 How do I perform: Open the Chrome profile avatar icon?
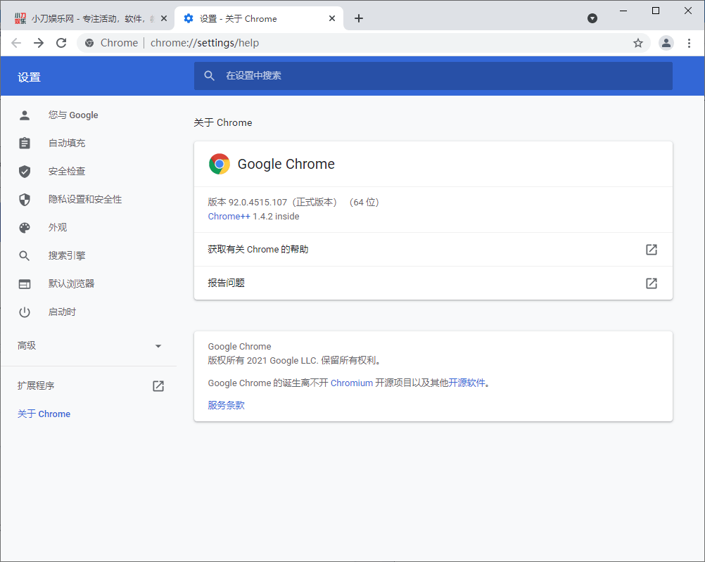[666, 43]
